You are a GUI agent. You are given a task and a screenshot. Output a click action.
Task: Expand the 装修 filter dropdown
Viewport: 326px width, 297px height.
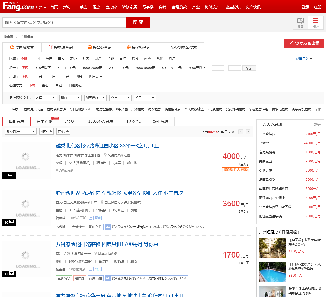pos(46,98)
